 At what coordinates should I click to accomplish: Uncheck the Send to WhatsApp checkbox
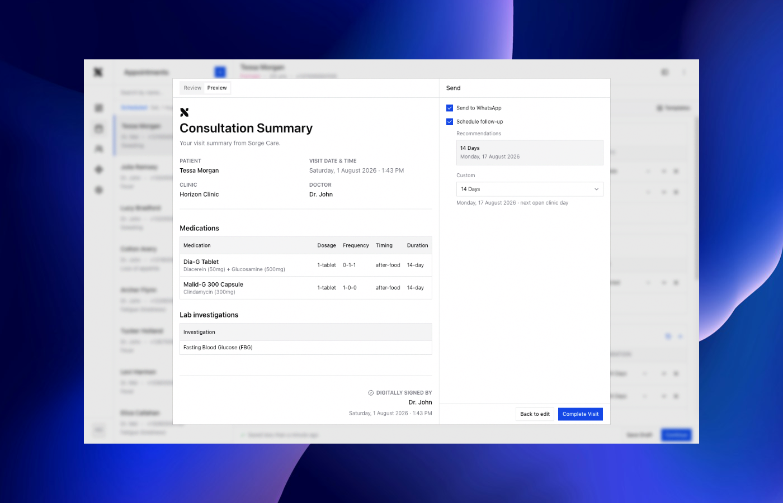coord(450,108)
